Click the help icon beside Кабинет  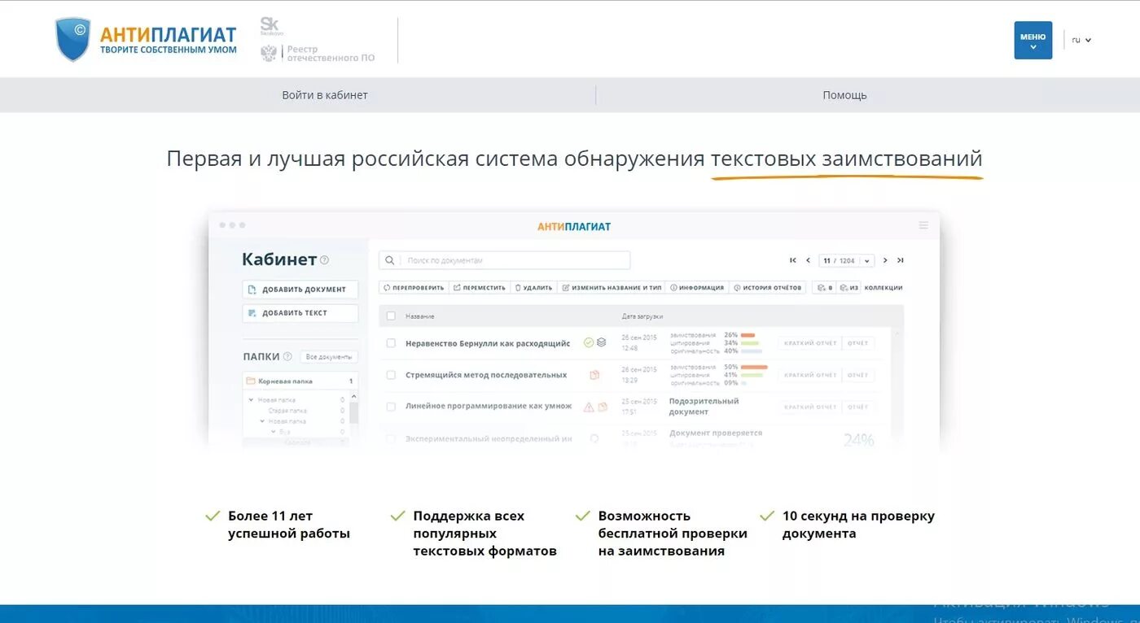(x=324, y=260)
